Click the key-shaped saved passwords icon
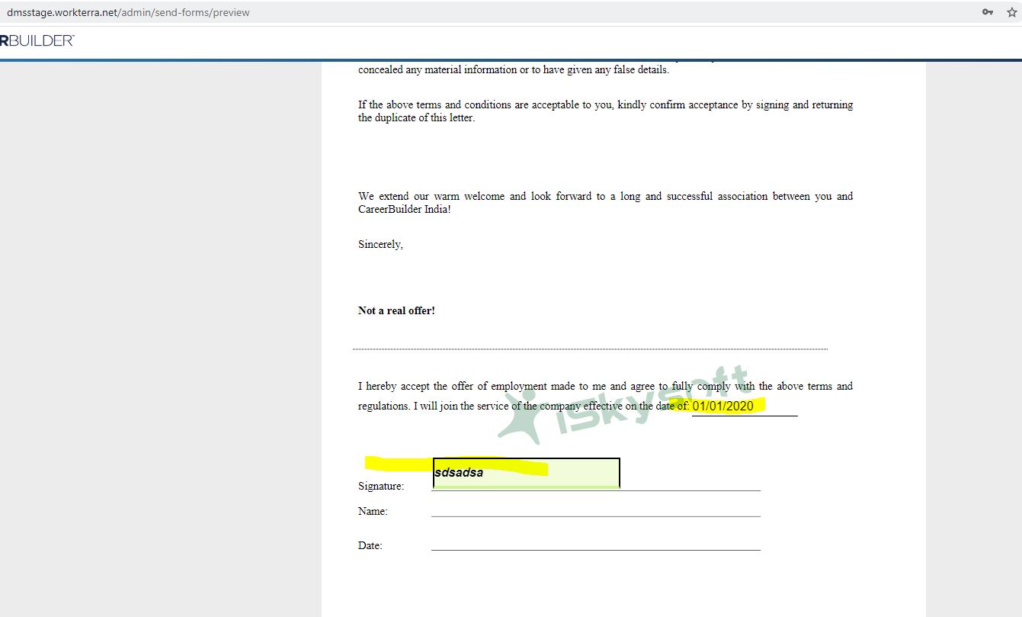Viewport: 1022px width, 617px height. tap(988, 12)
